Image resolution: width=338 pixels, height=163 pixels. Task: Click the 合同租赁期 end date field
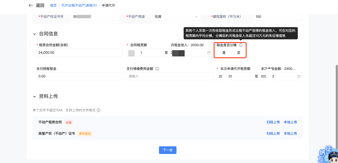pyautogui.click(x=187, y=53)
